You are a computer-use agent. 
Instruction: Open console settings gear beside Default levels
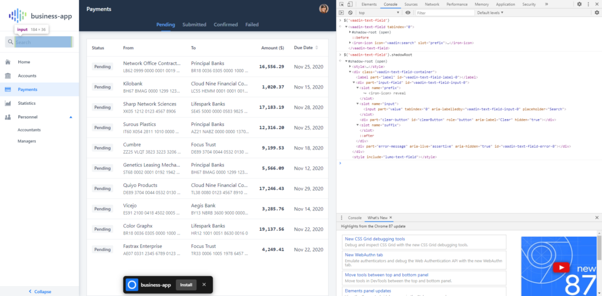[x=597, y=12]
